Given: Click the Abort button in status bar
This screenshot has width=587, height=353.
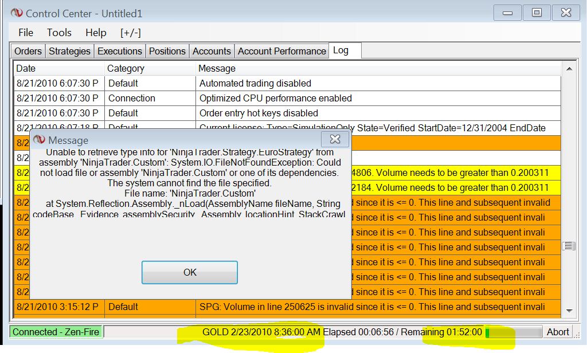Looking at the screenshot, I should click(x=558, y=332).
